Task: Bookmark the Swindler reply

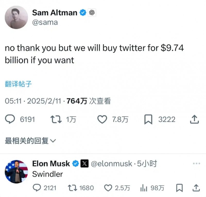Action: [180, 188]
